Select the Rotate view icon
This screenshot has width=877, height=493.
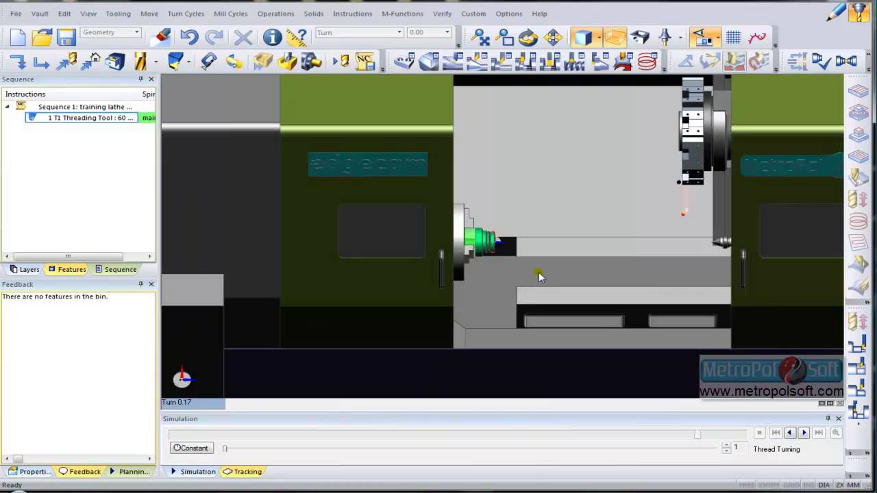(x=528, y=37)
